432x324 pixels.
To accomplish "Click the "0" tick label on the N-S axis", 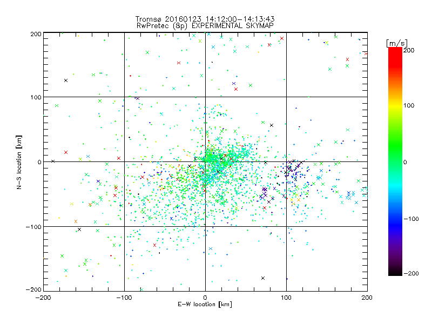I will coord(39,162).
